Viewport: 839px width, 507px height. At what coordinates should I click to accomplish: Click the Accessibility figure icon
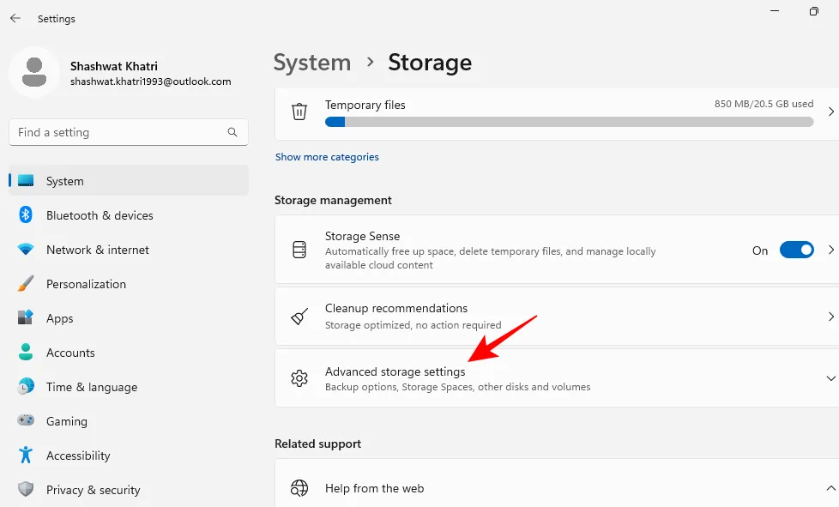(x=26, y=455)
